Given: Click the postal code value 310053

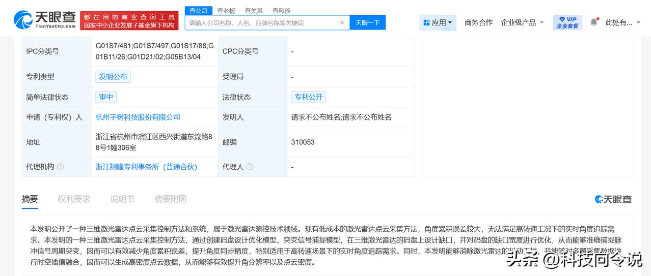Looking at the screenshot, I should [303, 142].
